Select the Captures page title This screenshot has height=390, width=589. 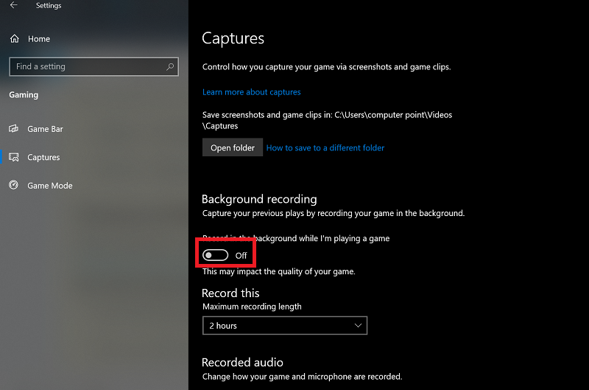233,38
